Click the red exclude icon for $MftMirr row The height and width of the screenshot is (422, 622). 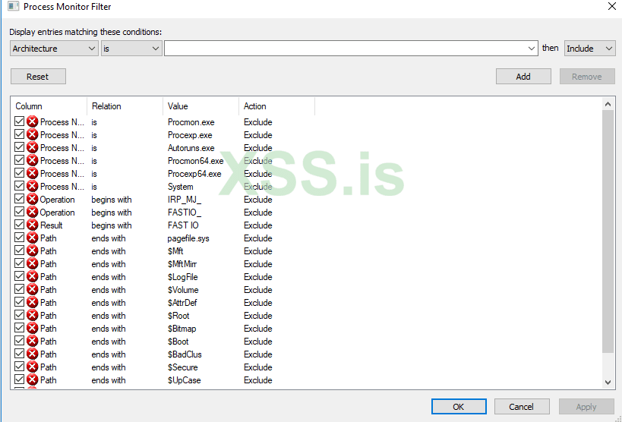coord(32,264)
